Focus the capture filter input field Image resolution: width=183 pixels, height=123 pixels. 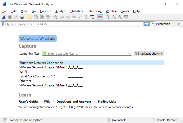click(x=88, y=54)
